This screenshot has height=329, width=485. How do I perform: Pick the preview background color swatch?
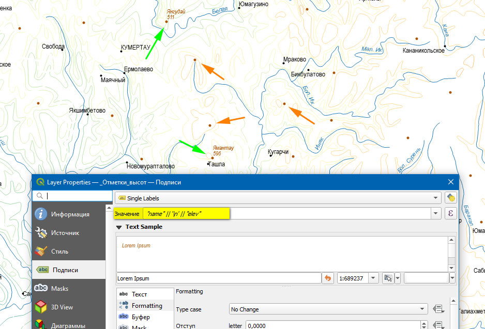coord(426,278)
